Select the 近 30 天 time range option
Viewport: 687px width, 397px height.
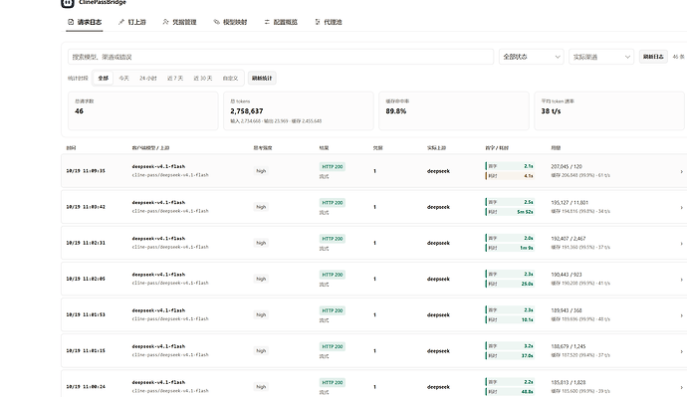coord(203,79)
